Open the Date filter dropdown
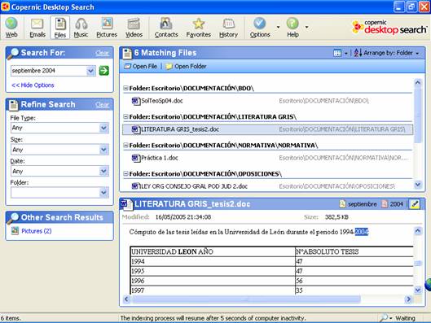This screenshot has height=323, width=431. coord(103,171)
